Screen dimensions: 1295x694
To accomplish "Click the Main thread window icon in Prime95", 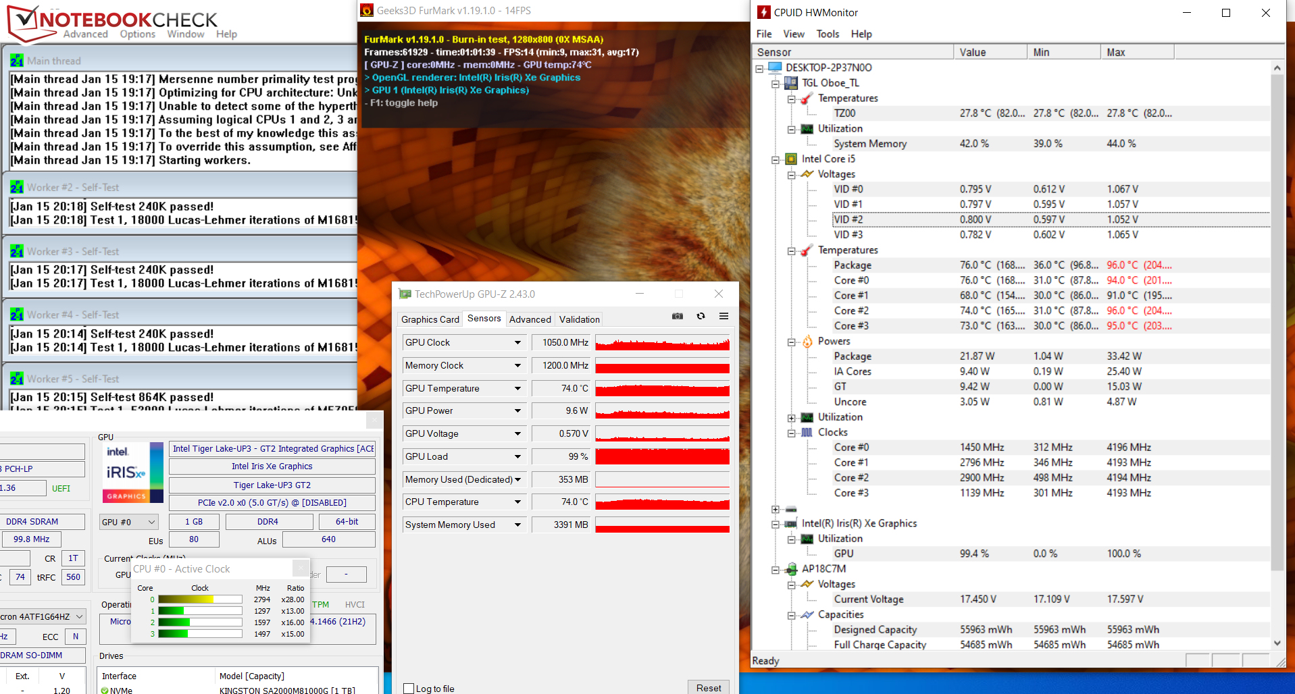I will coord(17,61).
